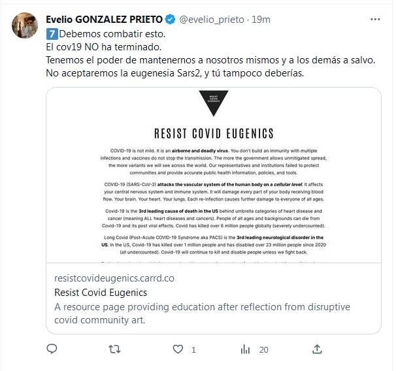Like the tweet with the heart icon

click(x=176, y=350)
